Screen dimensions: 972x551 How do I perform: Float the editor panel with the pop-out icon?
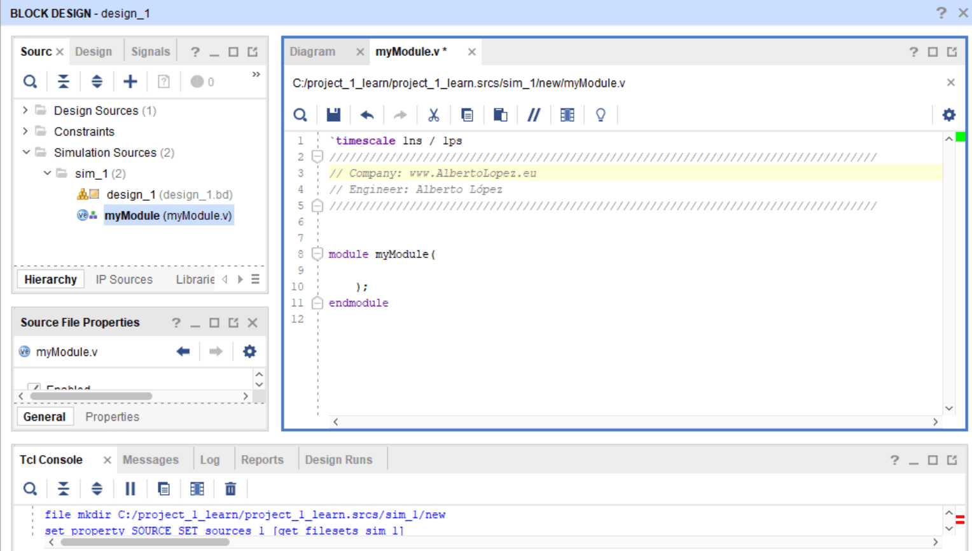tap(952, 52)
